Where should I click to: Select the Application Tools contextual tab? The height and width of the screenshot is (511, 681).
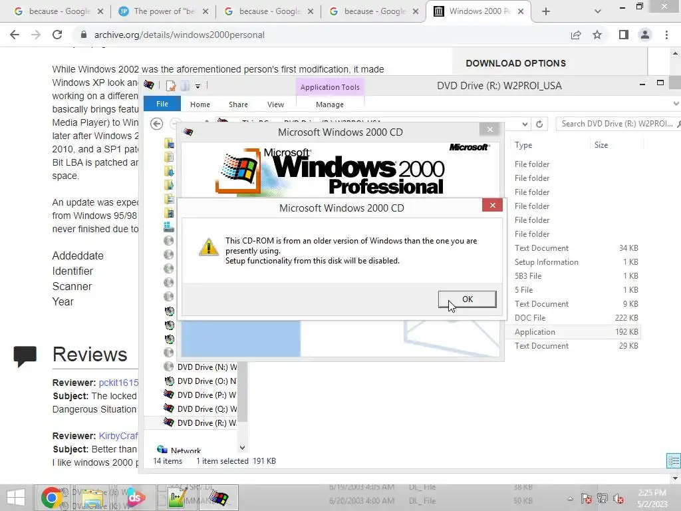coord(330,87)
